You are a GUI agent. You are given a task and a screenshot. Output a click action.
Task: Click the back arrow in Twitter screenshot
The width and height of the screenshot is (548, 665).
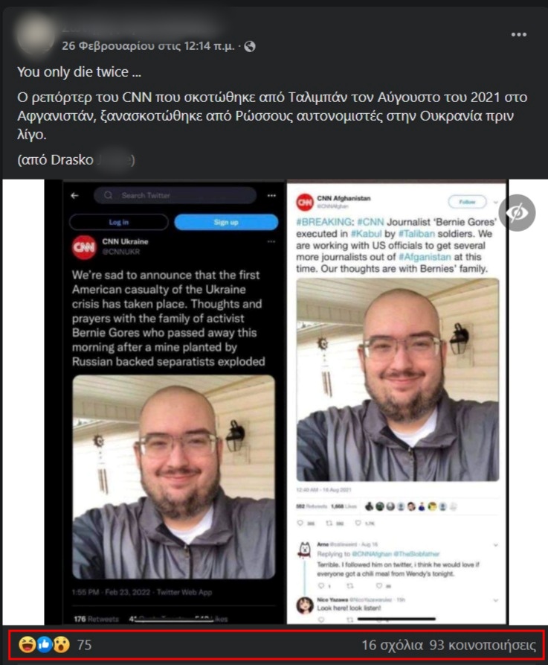click(x=74, y=196)
